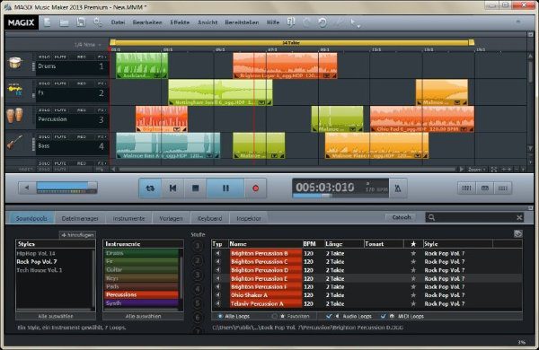539x350 pixels.
Task: Click the yellow 14 Takte range bar
Action: tap(292, 42)
